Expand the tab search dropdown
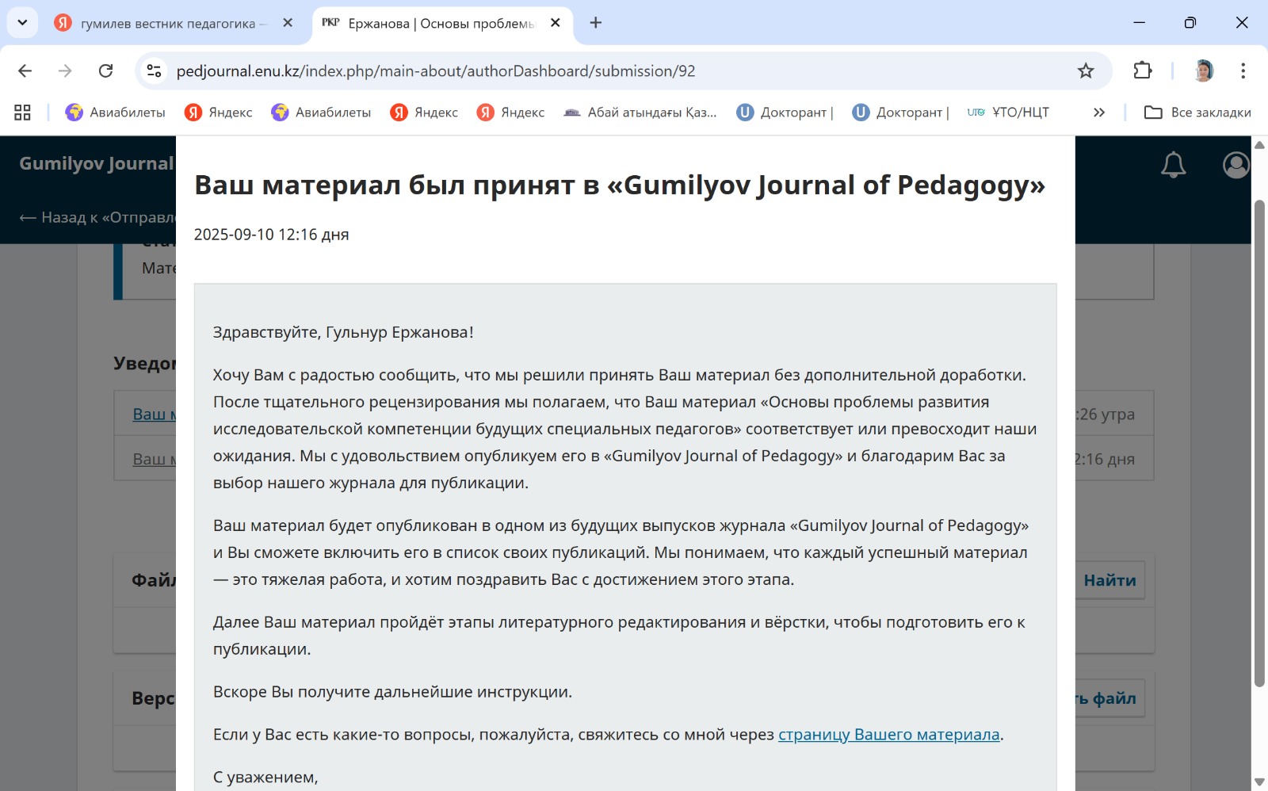The image size is (1268, 791). point(22,22)
